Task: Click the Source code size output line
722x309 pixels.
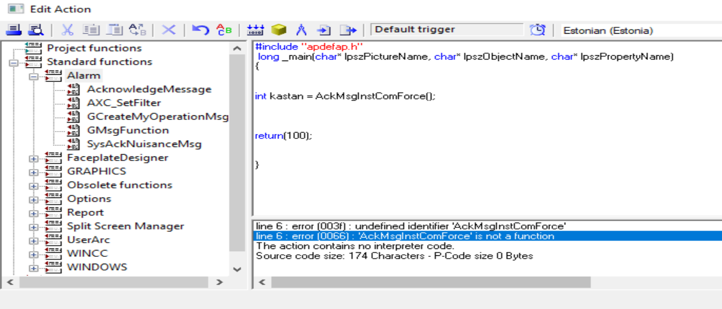Action: [394, 256]
